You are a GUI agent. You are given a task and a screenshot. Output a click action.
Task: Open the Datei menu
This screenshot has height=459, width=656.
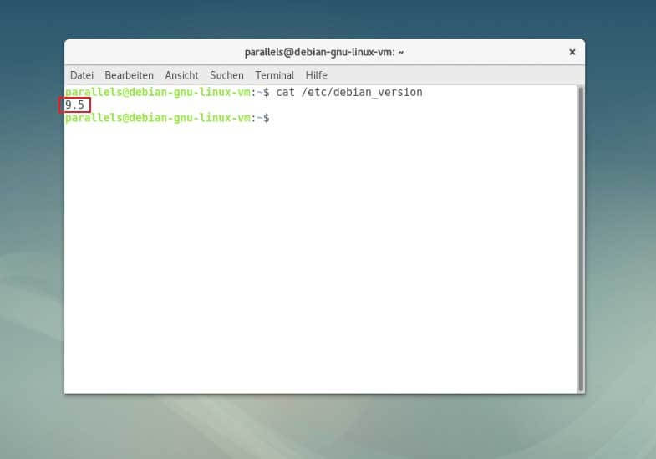point(82,75)
